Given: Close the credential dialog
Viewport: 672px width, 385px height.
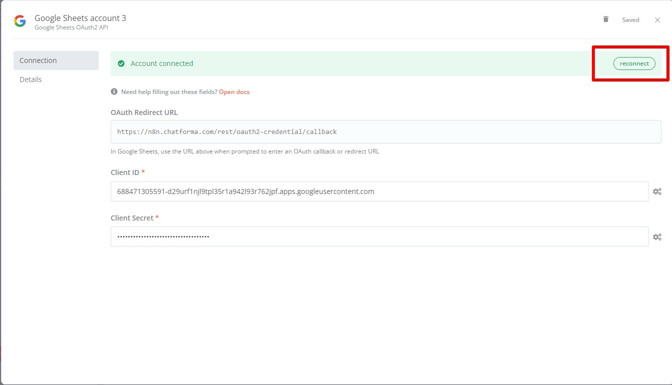Looking at the screenshot, I should coord(657,20).
